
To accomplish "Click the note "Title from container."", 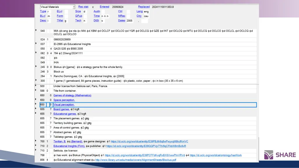I will pyautogui.click(x=65, y=91).
